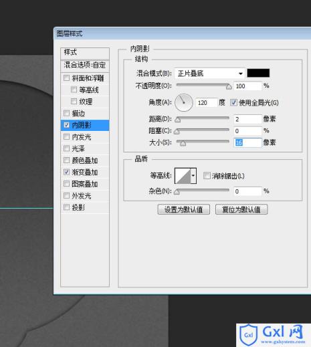Click the 杂色 slider handle

point(177,192)
